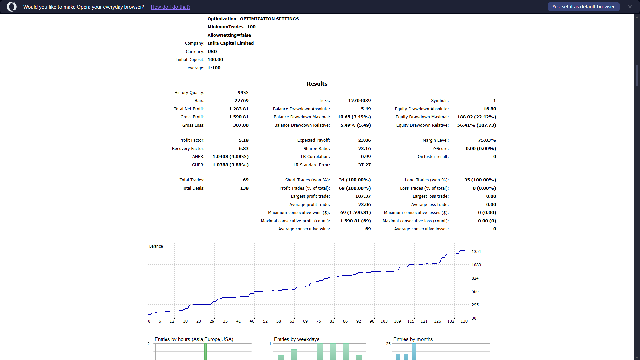Dismiss the default browser banner
Screen dimensions: 640x360
pyautogui.click(x=630, y=7)
